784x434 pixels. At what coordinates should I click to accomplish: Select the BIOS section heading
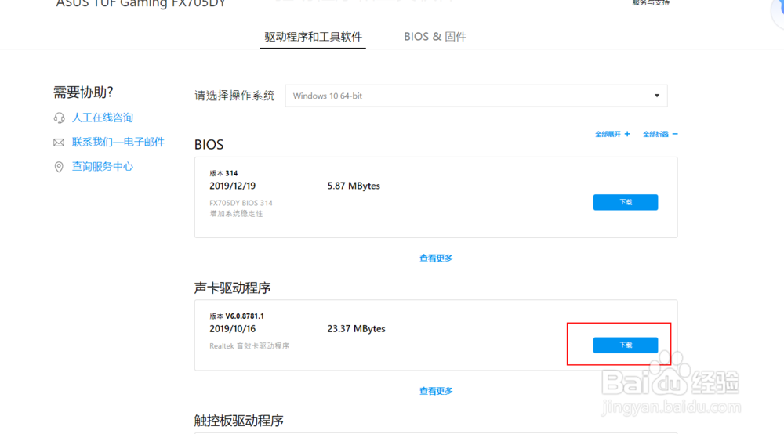click(x=209, y=145)
